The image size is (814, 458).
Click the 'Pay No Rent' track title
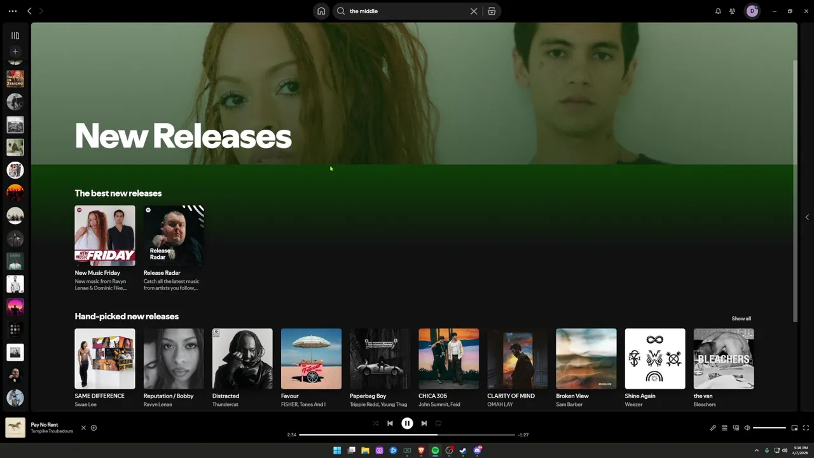tap(45, 424)
